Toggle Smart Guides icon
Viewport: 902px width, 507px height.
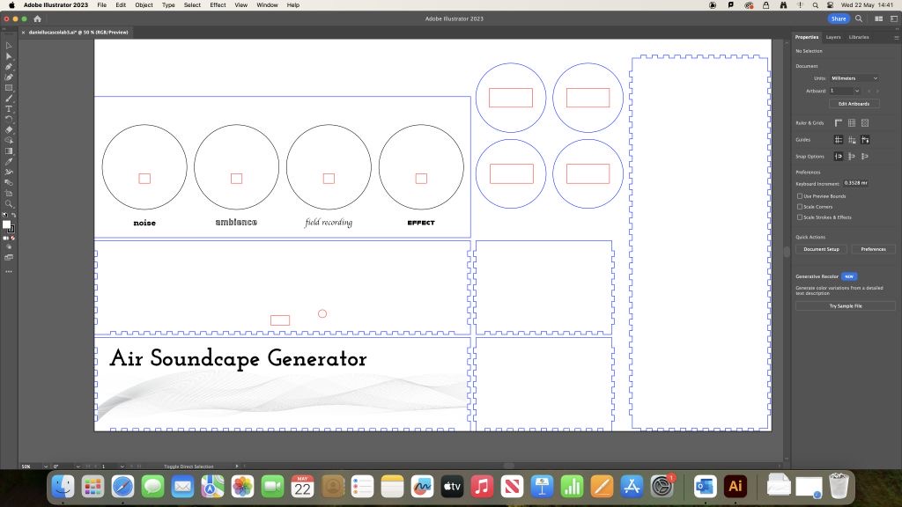coord(865,140)
